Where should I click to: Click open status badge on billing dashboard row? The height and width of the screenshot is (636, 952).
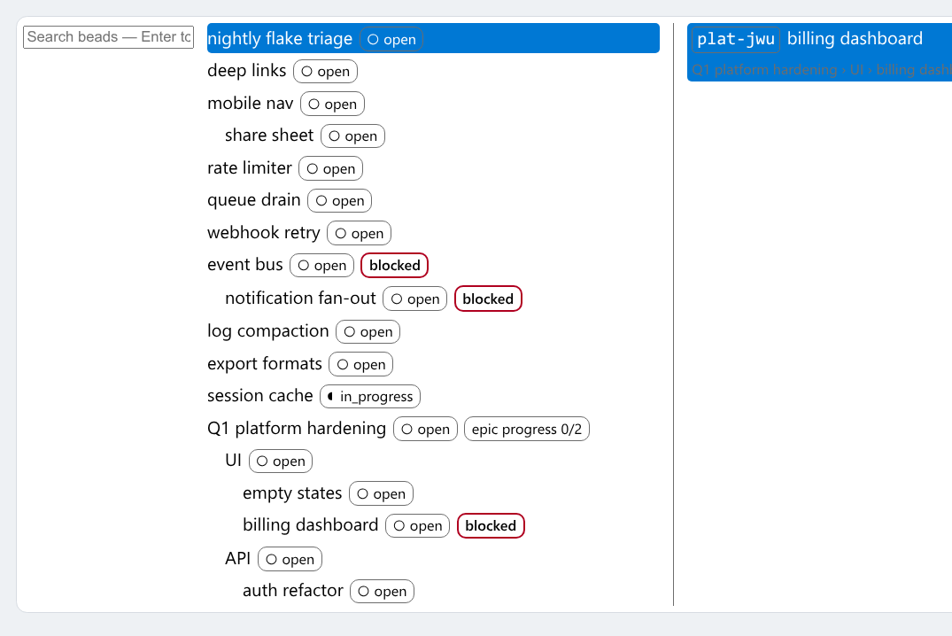418,526
